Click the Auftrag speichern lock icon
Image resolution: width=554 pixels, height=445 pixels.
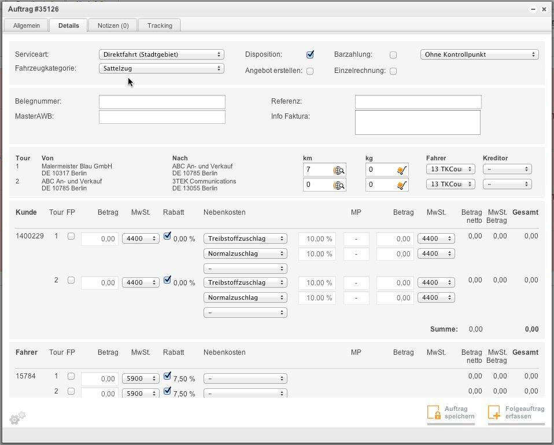pos(434,412)
